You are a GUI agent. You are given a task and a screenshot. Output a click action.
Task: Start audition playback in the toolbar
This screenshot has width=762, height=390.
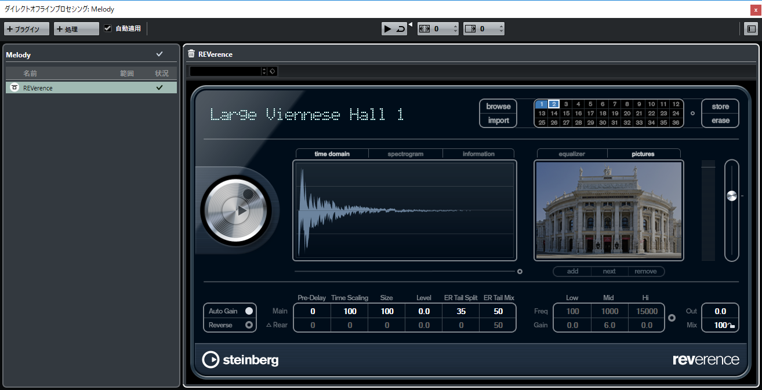[388, 28]
